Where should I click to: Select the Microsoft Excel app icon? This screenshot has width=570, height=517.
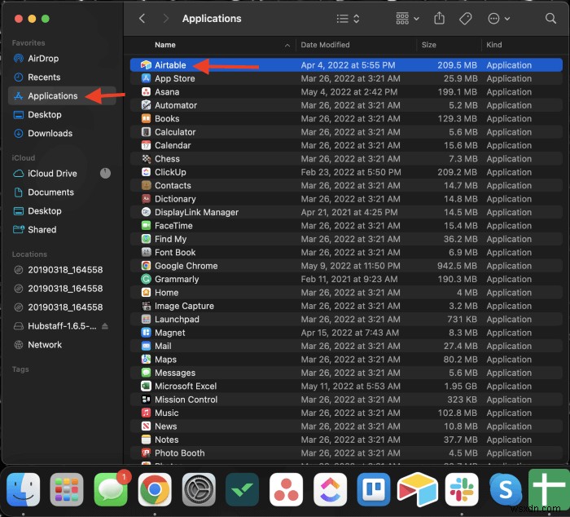tap(146, 387)
